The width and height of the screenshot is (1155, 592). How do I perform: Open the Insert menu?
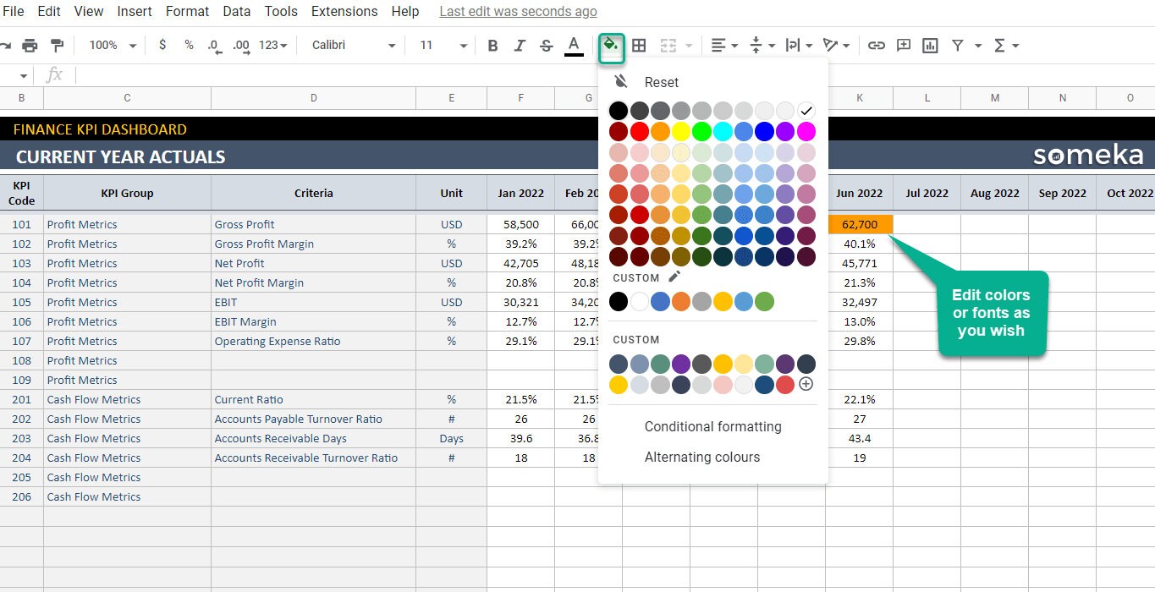(135, 12)
